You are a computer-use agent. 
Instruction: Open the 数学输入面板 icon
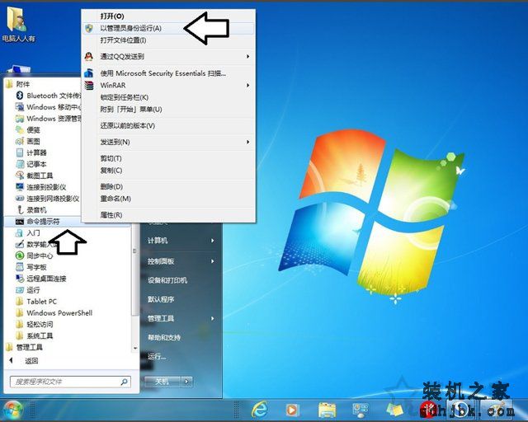coord(20,244)
